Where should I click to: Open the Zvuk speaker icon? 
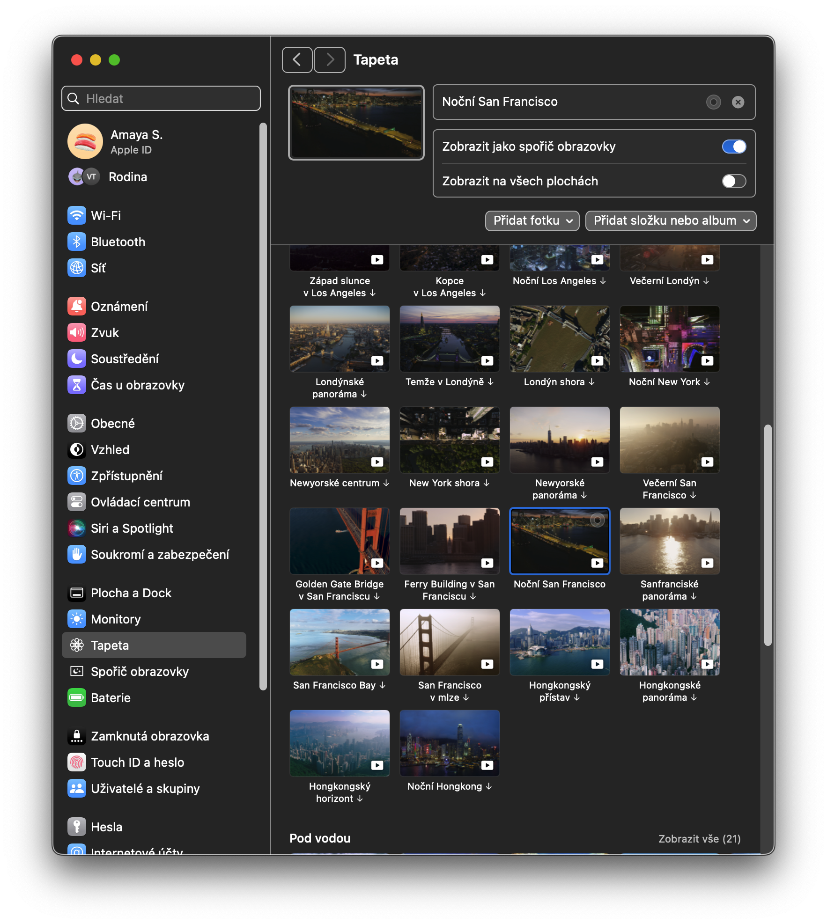(x=77, y=332)
